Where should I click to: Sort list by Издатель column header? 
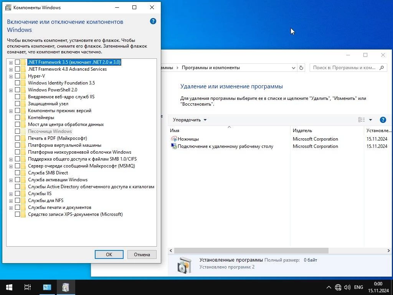click(x=327, y=131)
